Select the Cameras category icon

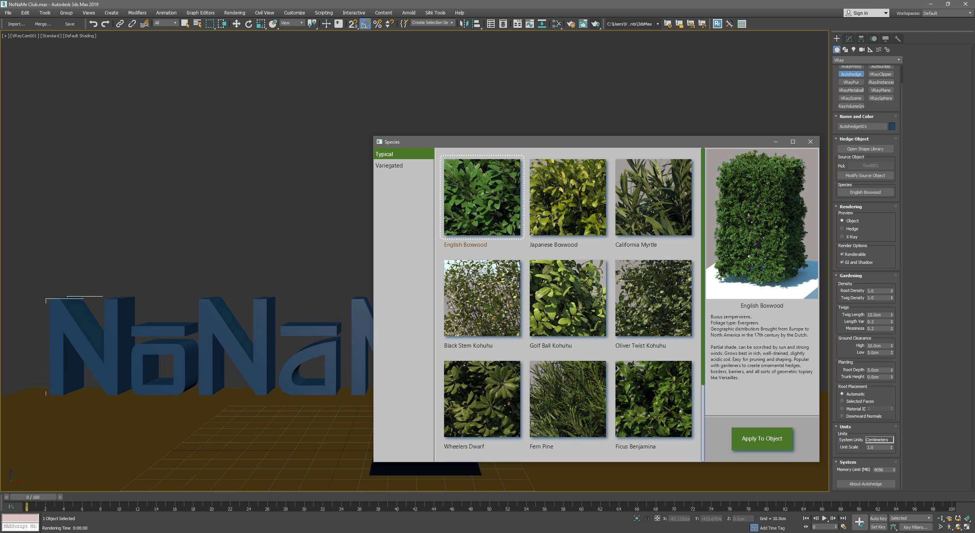(x=862, y=49)
